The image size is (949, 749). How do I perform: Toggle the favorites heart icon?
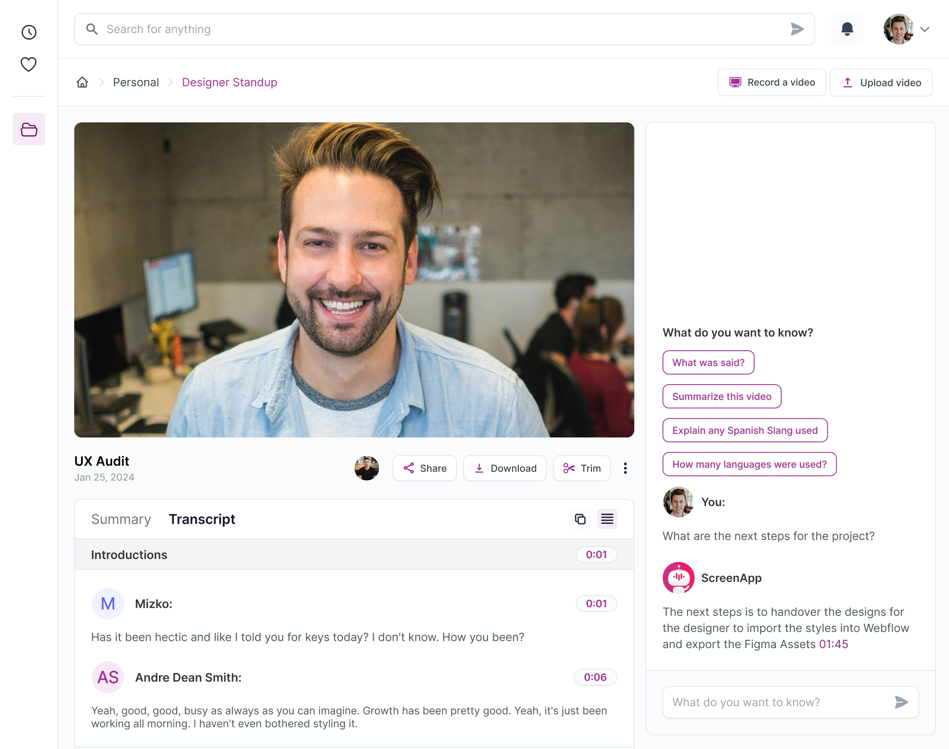(29, 64)
